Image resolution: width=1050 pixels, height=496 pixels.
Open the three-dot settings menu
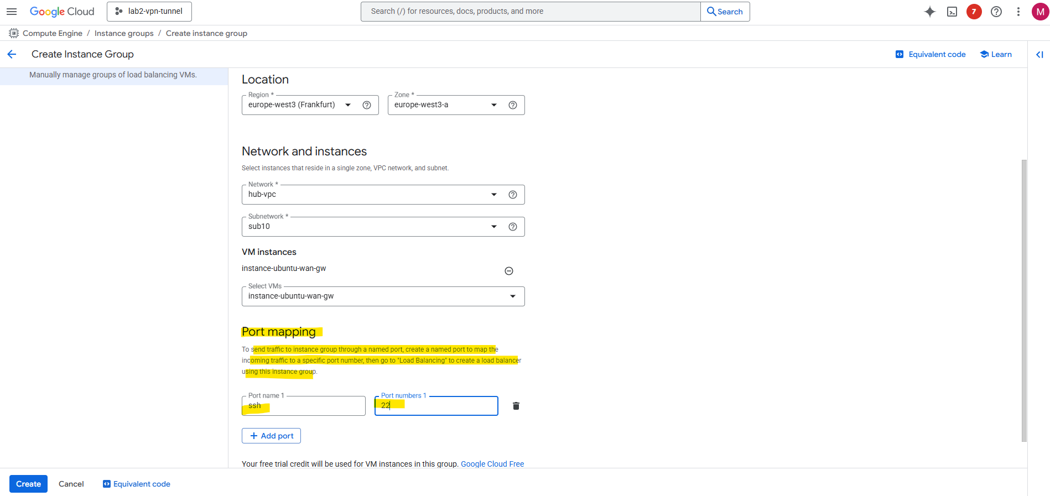point(1018,12)
